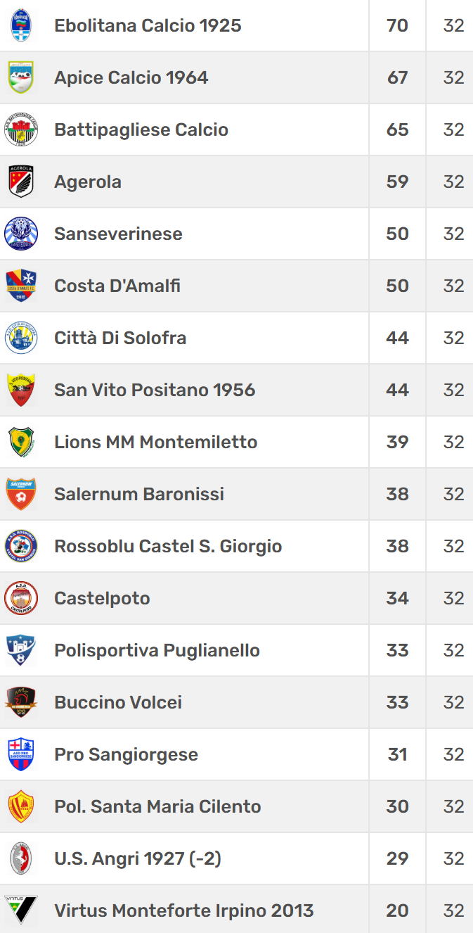
Task: Open the Battipagliese Calcio crest icon
Action: pyautogui.click(x=21, y=129)
